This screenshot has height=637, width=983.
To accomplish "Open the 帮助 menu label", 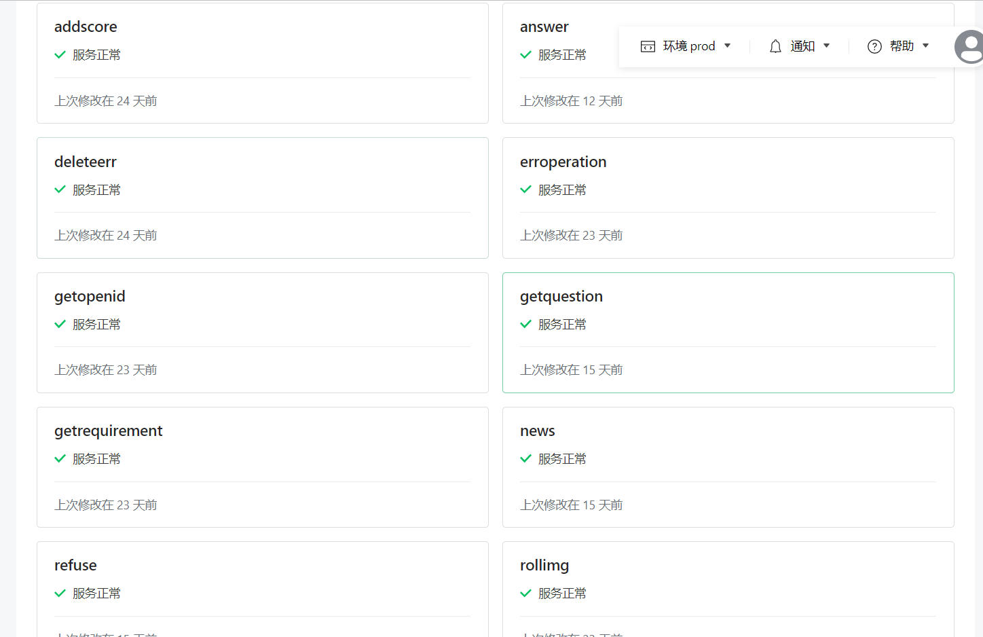I will click(902, 46).
